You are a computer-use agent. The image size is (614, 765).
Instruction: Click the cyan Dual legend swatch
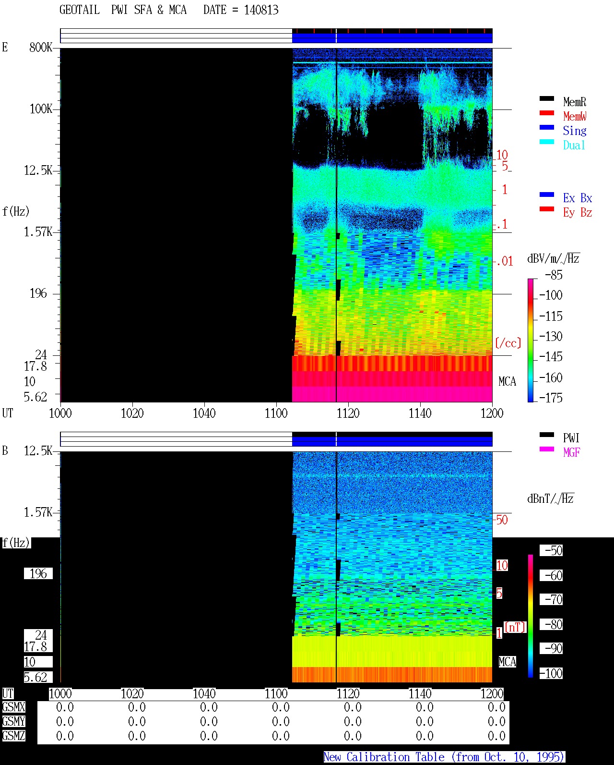547,142
